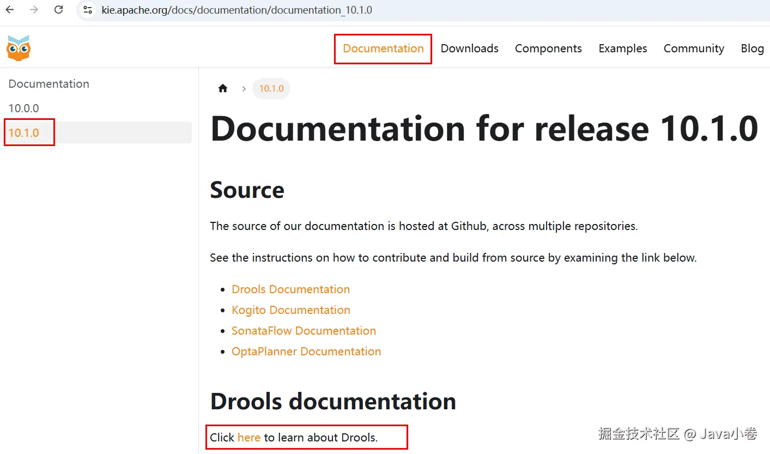Select version 10.0.0 in the sidebar
Image resolution: width=770 pixels, height=454 pixels.
click(x=23, y=108)
